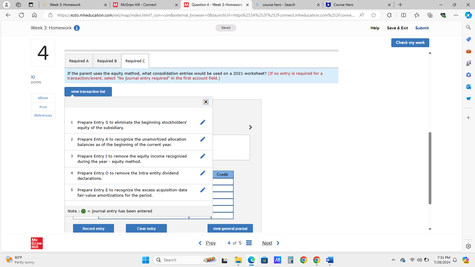Click the page vertical scrollbar thumb

pos(430,168)
